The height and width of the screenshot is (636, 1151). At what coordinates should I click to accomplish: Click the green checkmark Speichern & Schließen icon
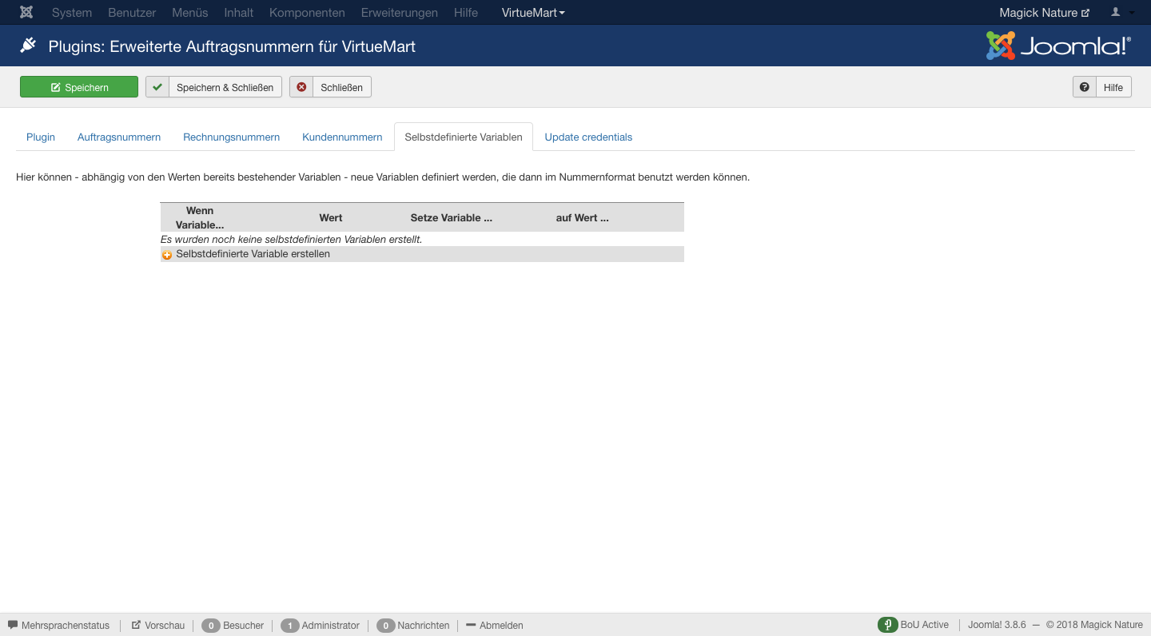click(x=157, y=87)
